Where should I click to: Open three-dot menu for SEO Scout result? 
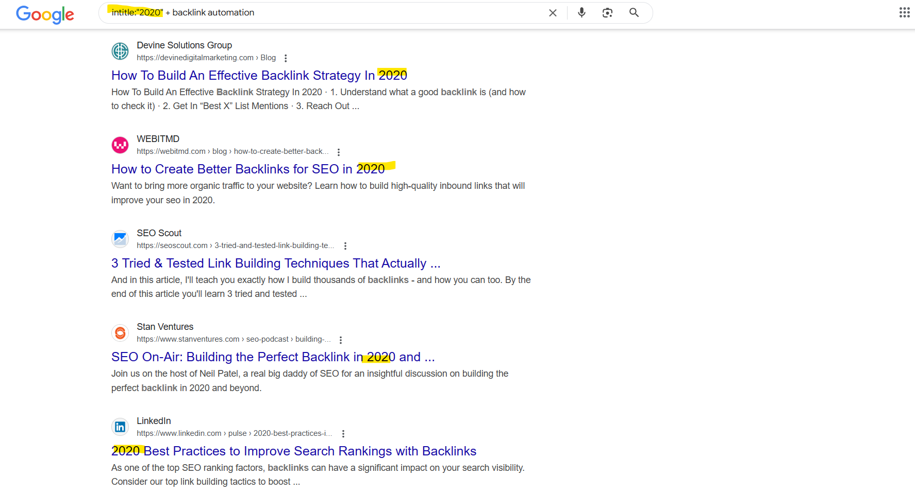(345, 246)
